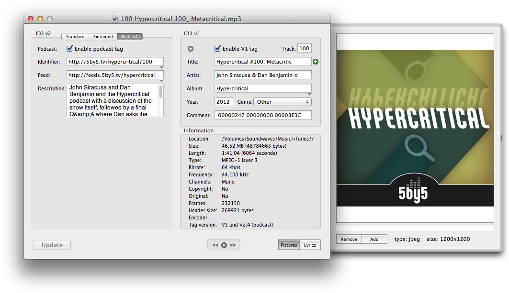This screenshot has width=509, height=293.
Task: Open the Genre dropdown showing Other
Action: 283,102
